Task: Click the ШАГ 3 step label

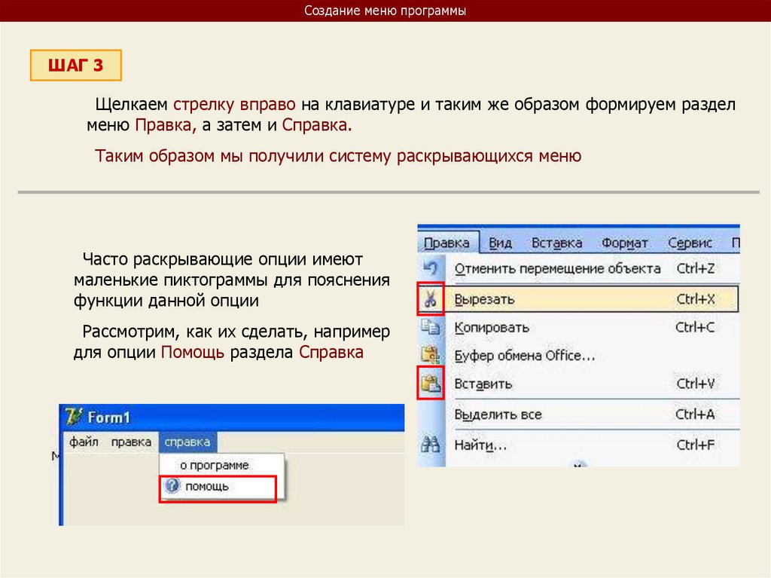Action: tap(76, 65)
